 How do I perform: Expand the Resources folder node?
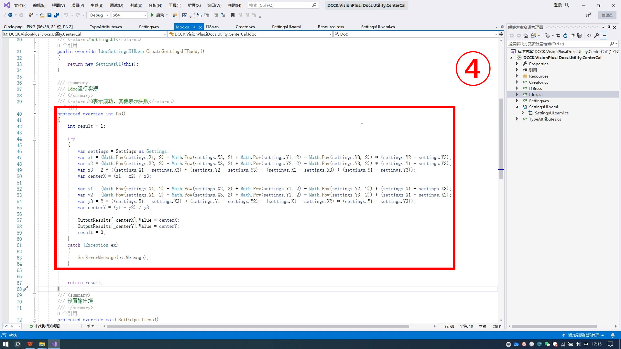click(x=517, y=76)
